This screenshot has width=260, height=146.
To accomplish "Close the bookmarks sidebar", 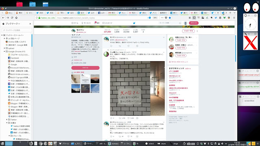I will (x=30, y=24).
